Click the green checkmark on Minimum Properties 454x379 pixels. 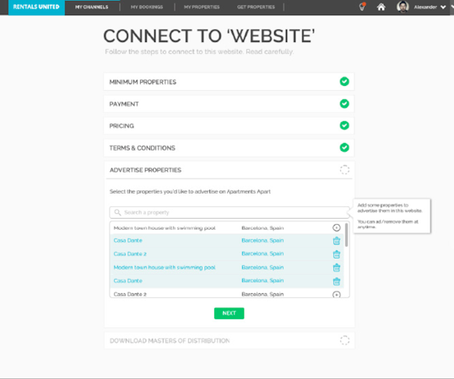(x=344, y=82)
